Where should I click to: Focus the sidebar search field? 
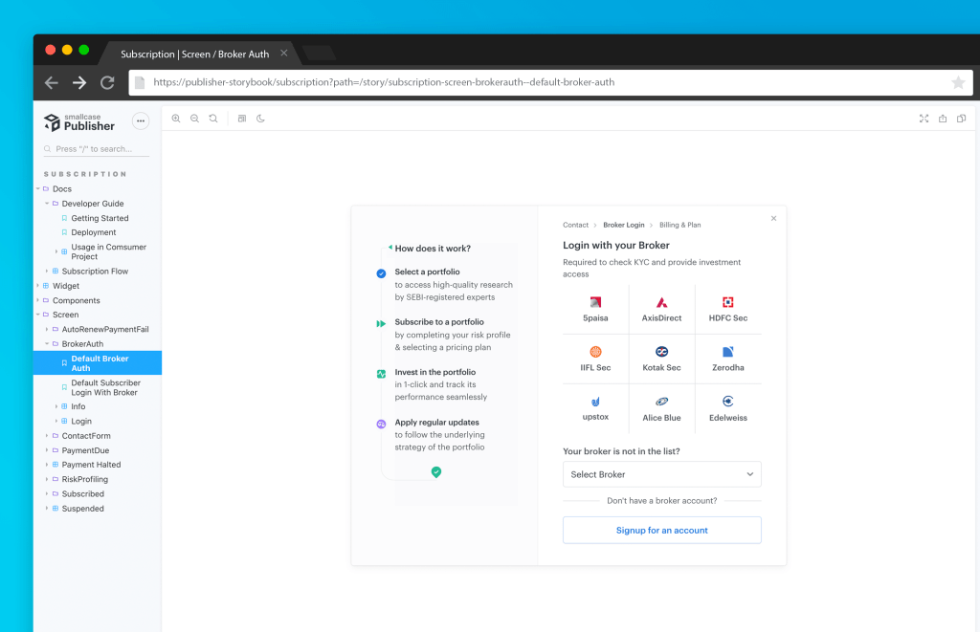tap(97, 148)
